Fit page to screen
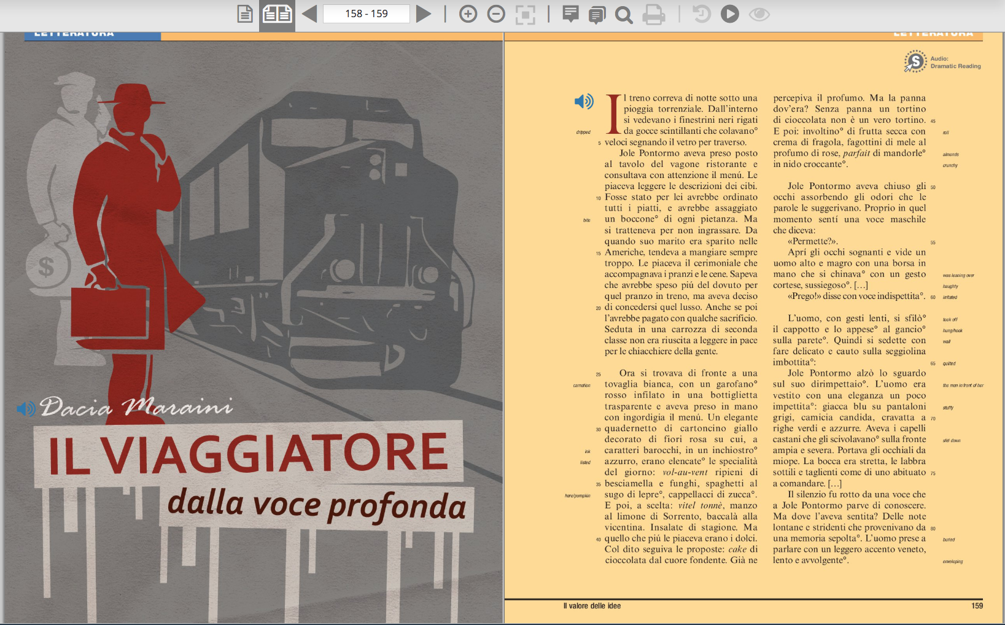Image resolution: width=1005 pixels, height=625 pixels. coord(525,14)
